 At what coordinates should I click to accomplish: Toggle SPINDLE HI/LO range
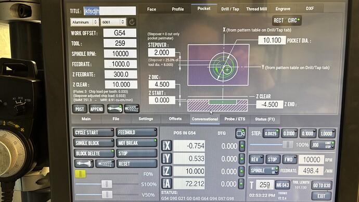coord(264,170)
